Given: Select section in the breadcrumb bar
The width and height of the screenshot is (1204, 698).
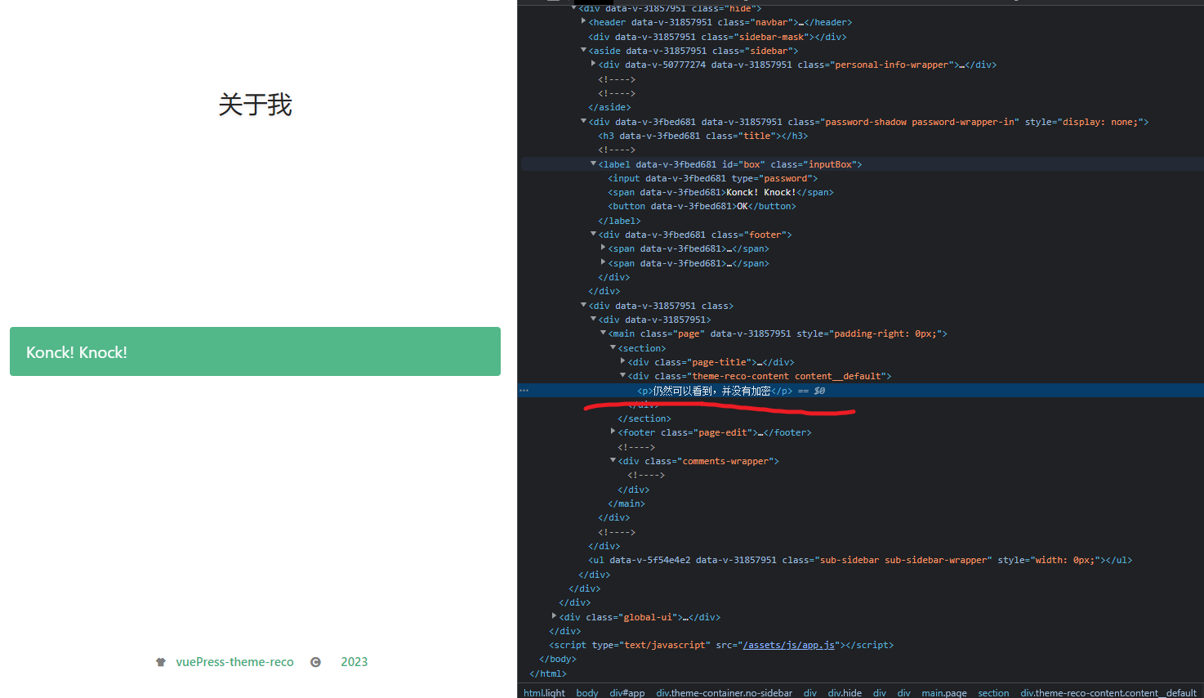Looking at the screenshot, I should 994,692.
